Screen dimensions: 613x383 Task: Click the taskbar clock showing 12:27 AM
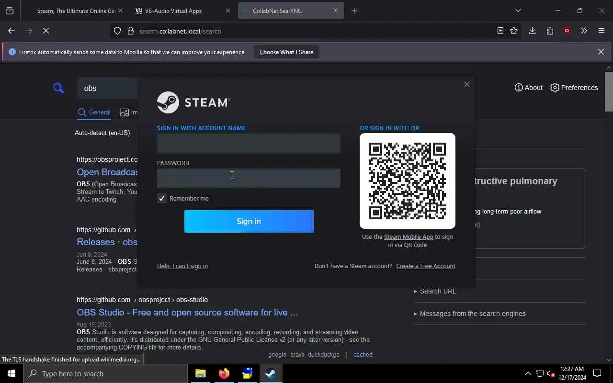pos(572,373)
